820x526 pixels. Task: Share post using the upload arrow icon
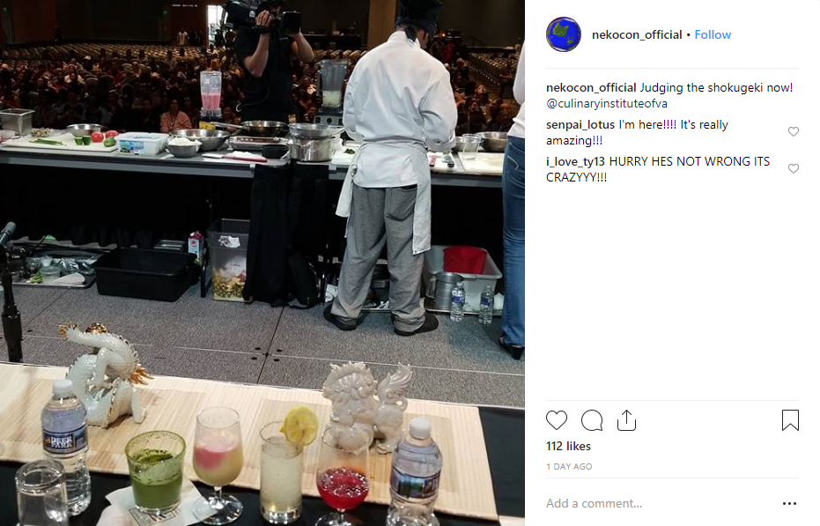tap(626, 420)
